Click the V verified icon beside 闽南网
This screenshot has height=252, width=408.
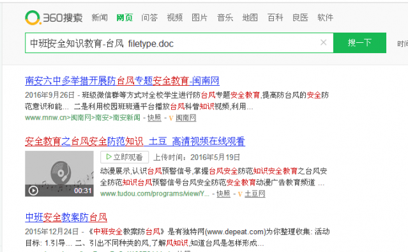(x=171, y=118)
